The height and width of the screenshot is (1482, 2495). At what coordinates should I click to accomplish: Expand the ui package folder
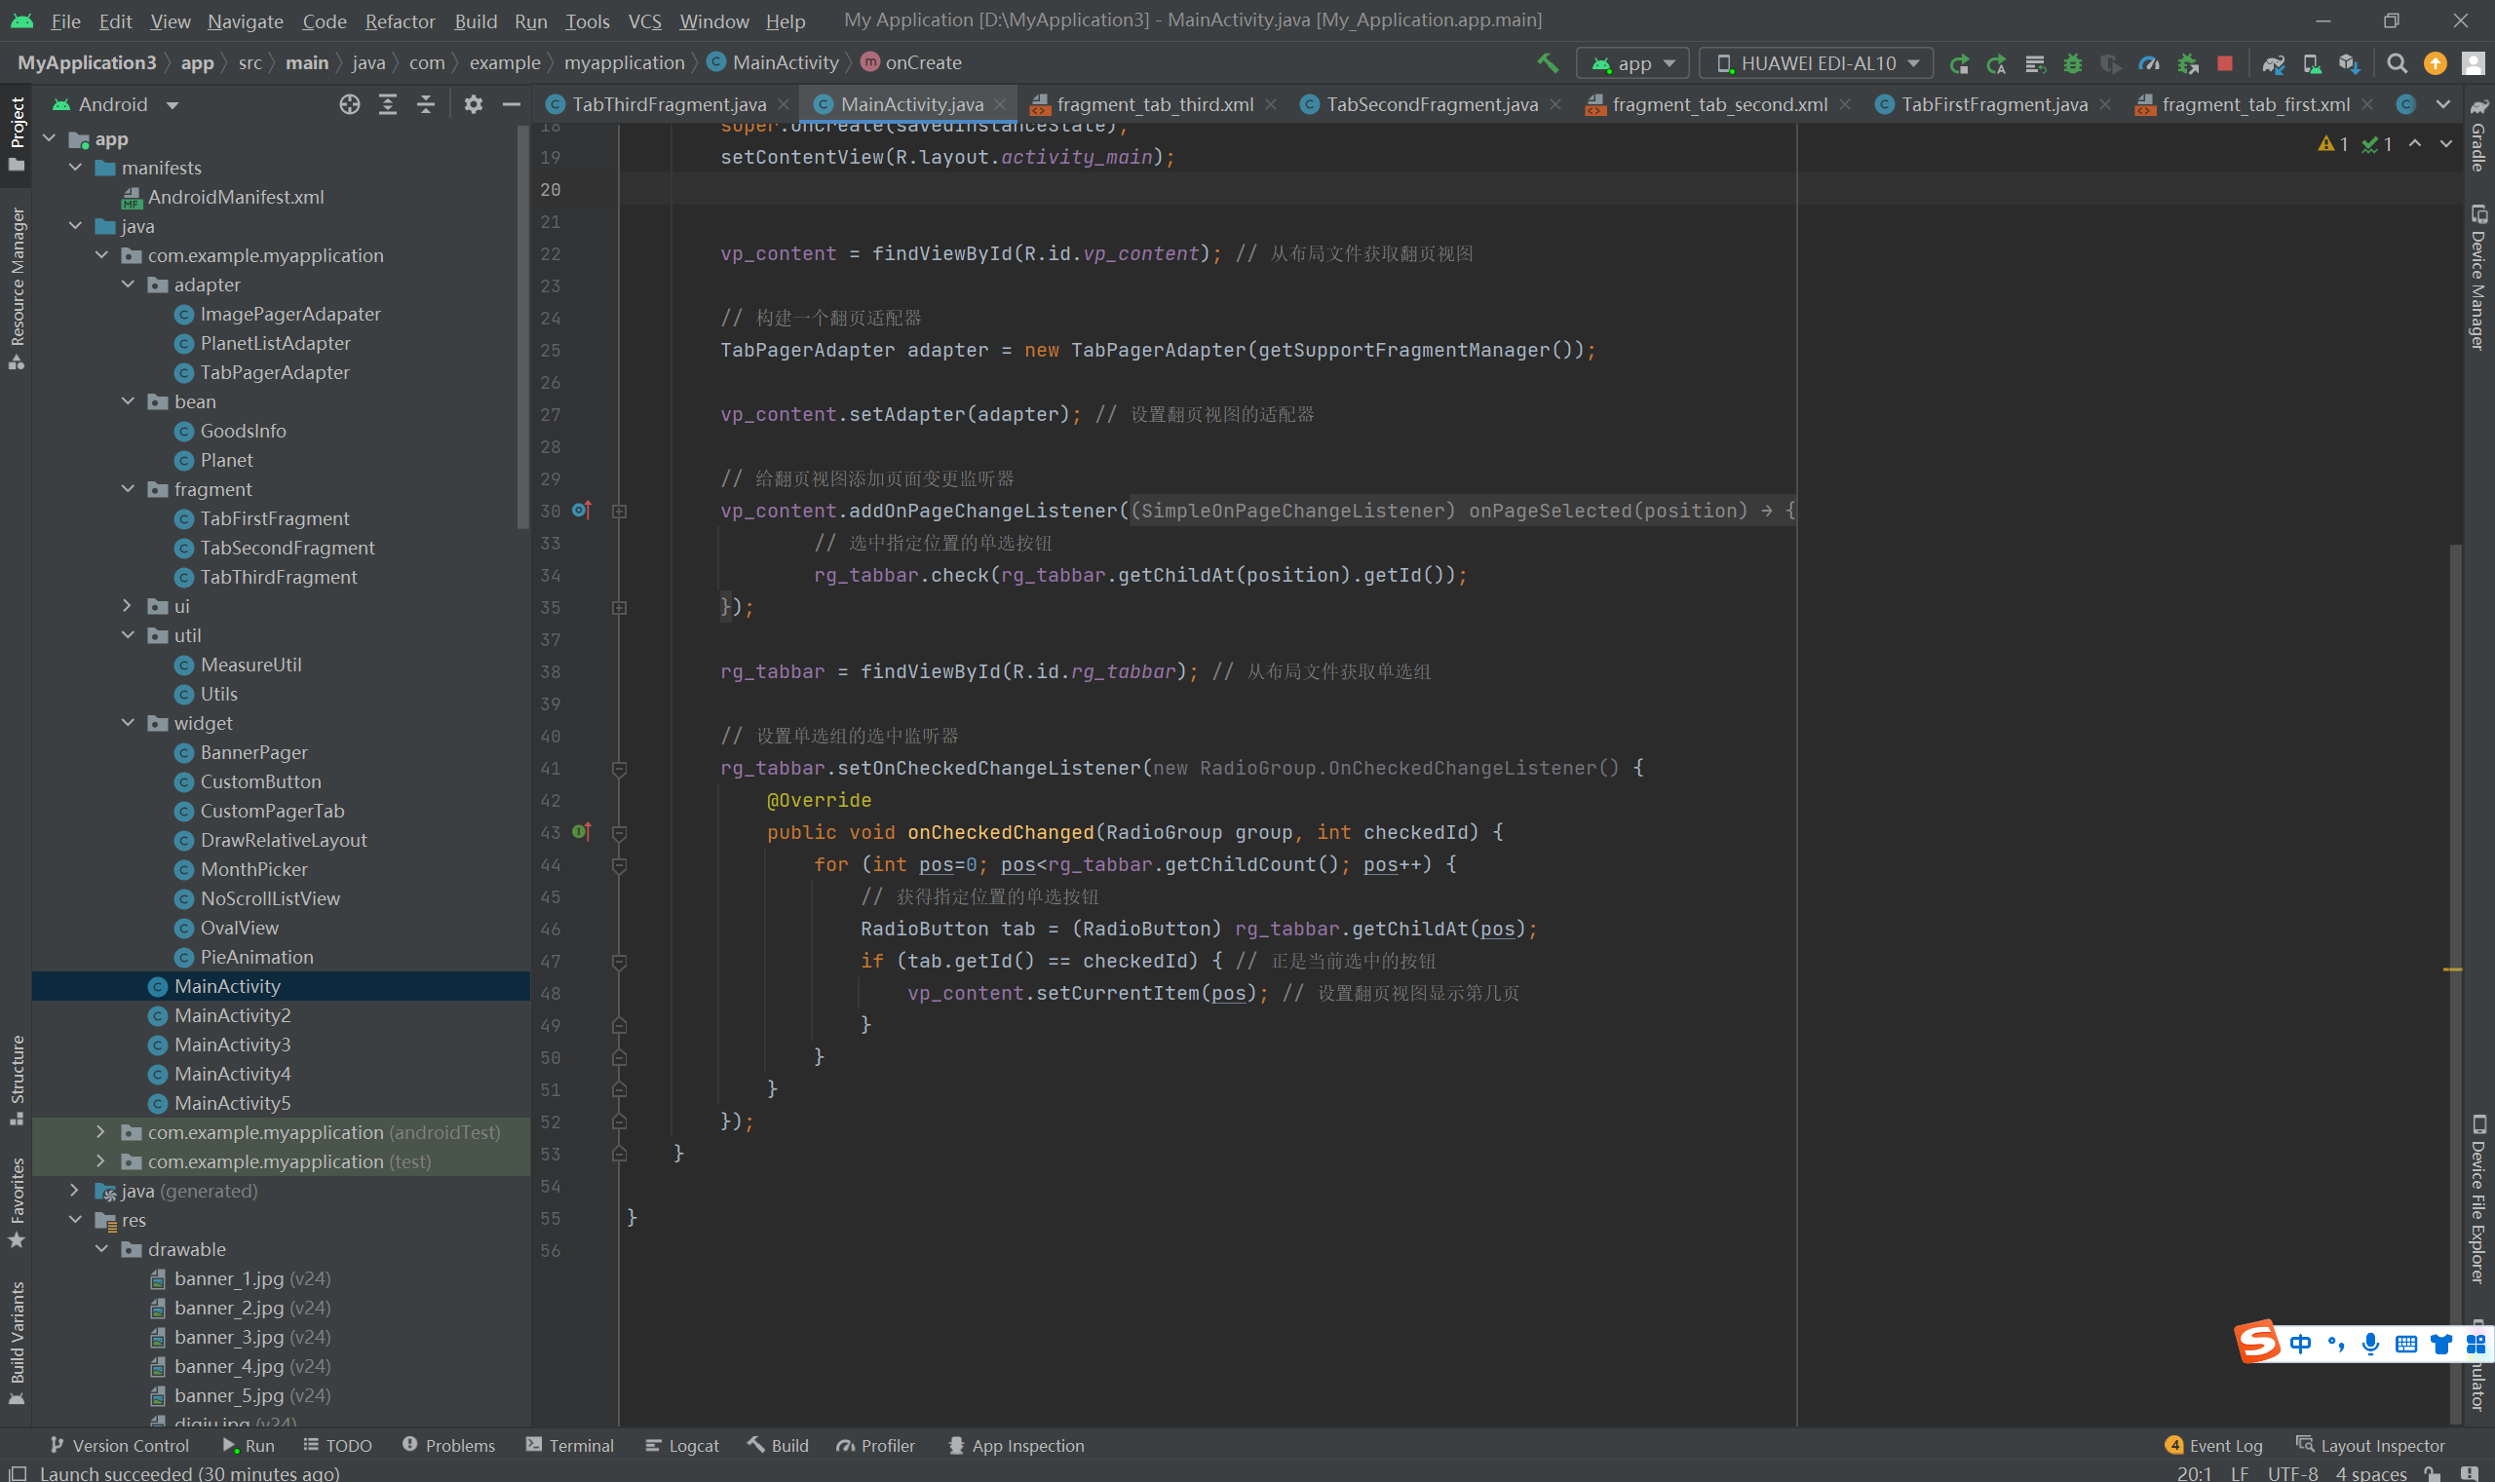pyautogui.click(x=128, y=605)
